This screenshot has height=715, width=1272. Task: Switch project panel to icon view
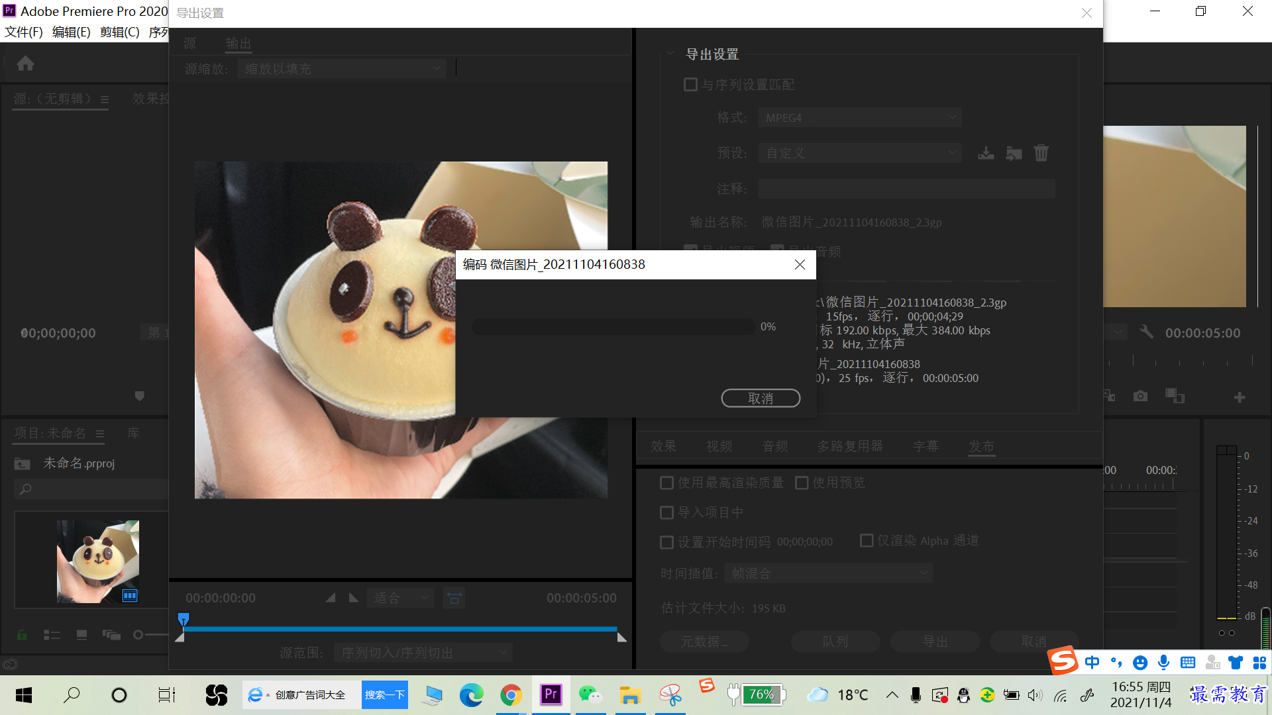81,635
